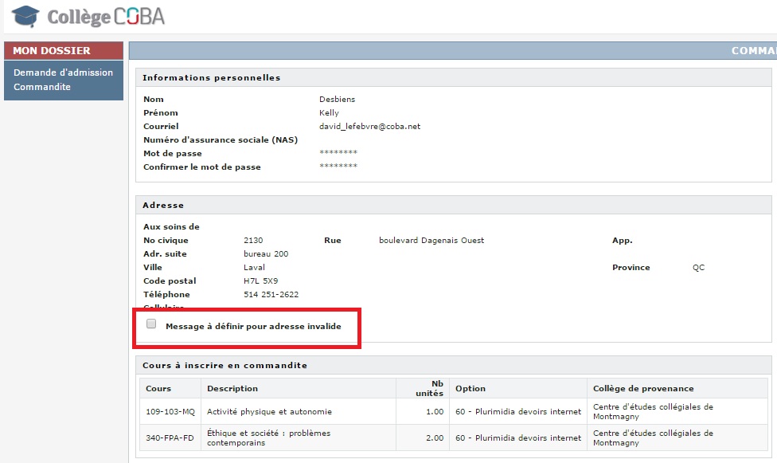This screenshot has height=463, width=777.
Task: Click the Confirmer le mot de passe value
Action: tap(338, 167)
